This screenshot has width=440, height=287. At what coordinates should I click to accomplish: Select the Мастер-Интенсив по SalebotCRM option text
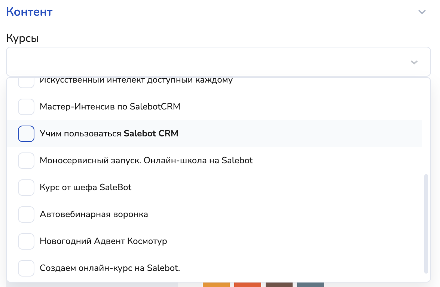pos(110,107)
